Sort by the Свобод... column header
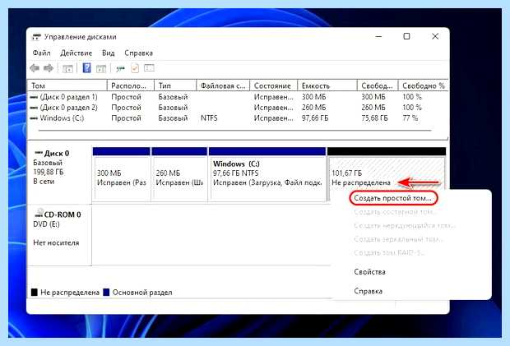This screenshot has width=510, height=346. [x=378, y=85]
